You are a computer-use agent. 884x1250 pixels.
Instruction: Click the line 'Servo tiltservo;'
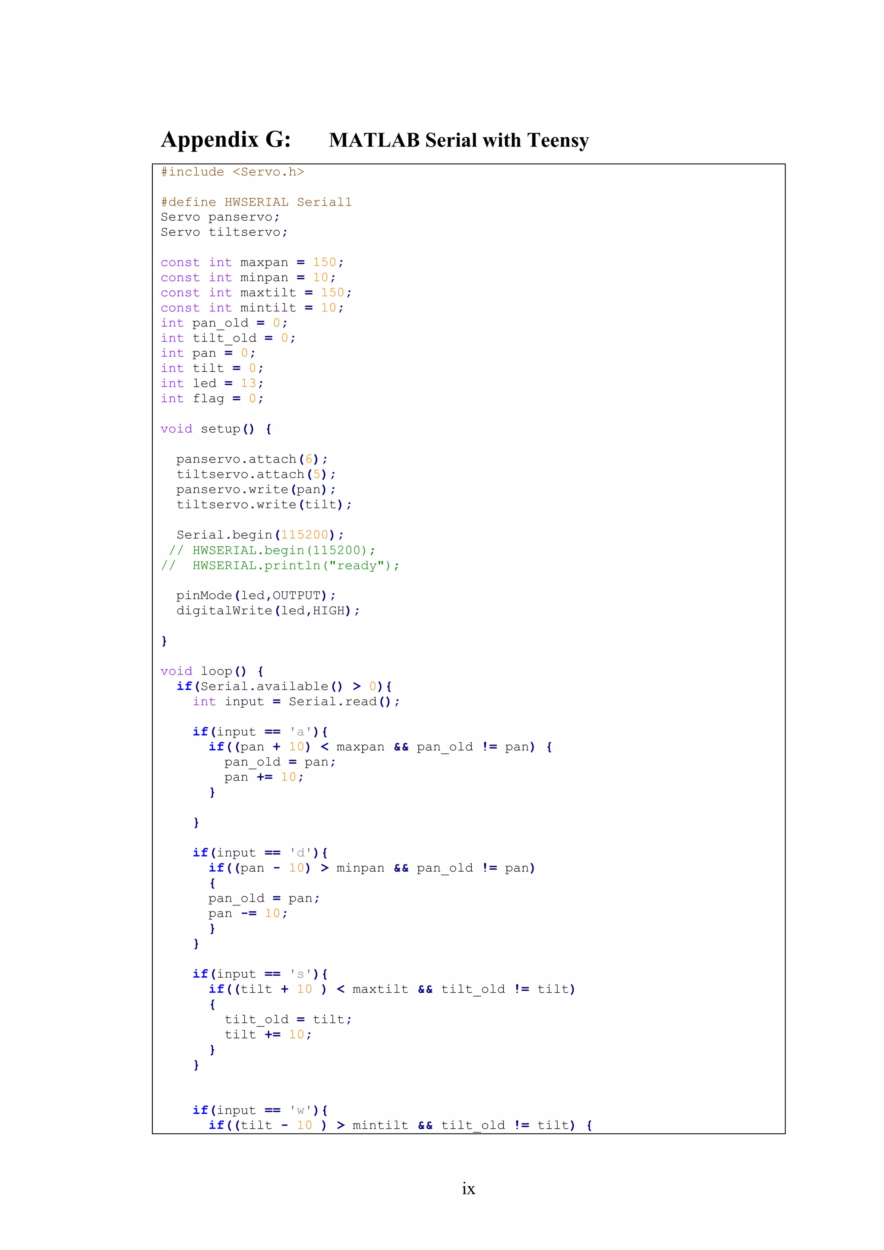pyautogui.click(x=224, y=232)
